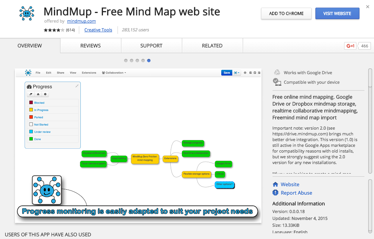The height and width of the screenshot is (239, 374).
Task: Pick the dark red Blocked swatch
Action: [x=31, y=102]
